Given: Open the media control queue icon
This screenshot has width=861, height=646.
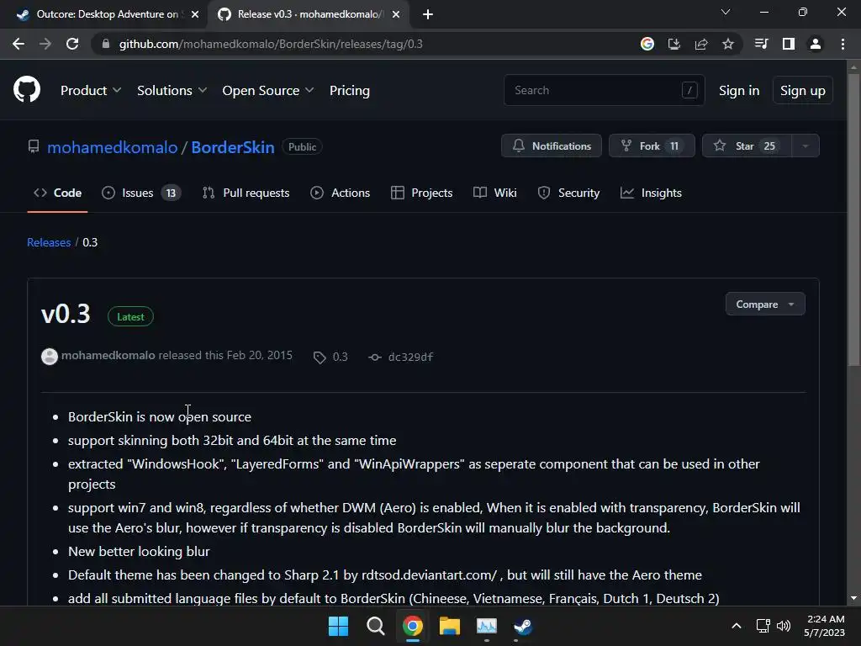Looking at the screenshot, I should [x=762, y=44].
